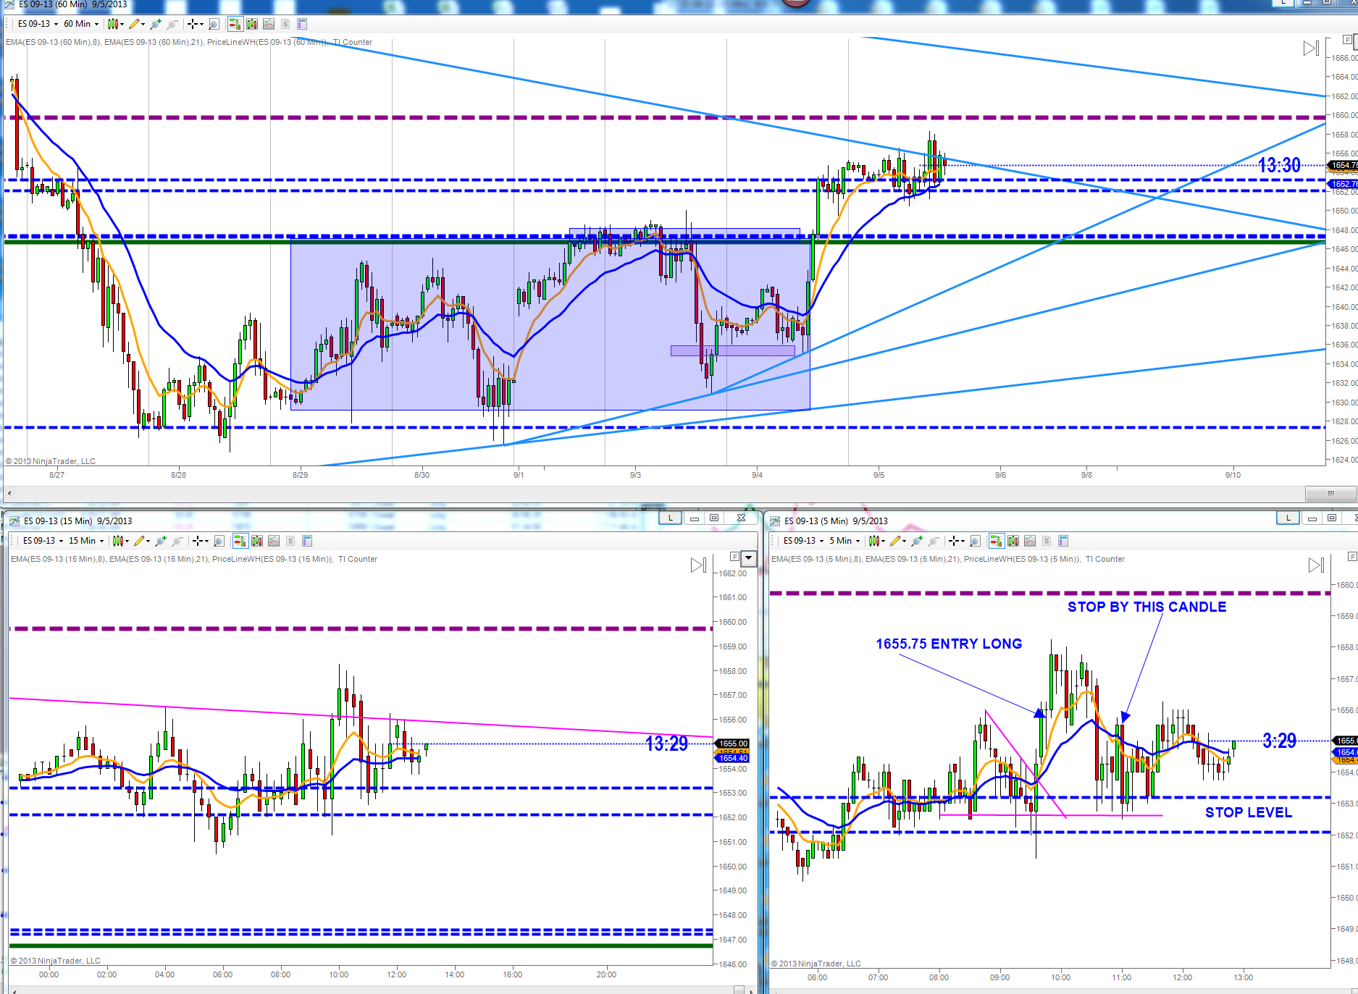Jump to latest bar in 15 Min chart
The width and height of the screenshot is (1358, 994).
coord(698,565)
